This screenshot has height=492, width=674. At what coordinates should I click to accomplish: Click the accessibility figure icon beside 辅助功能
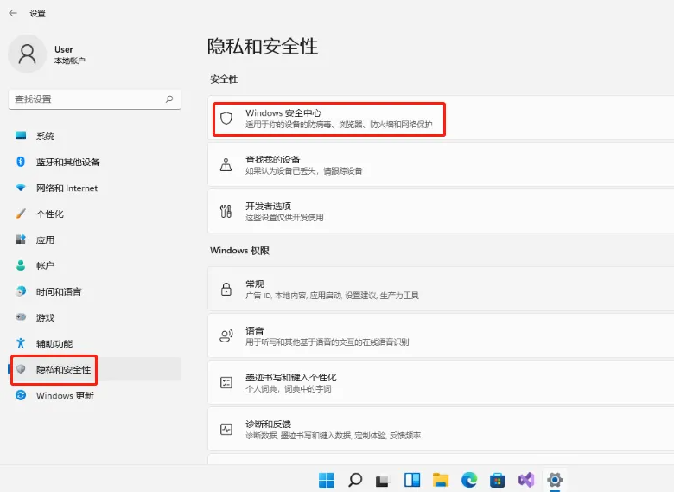[21, 342]
